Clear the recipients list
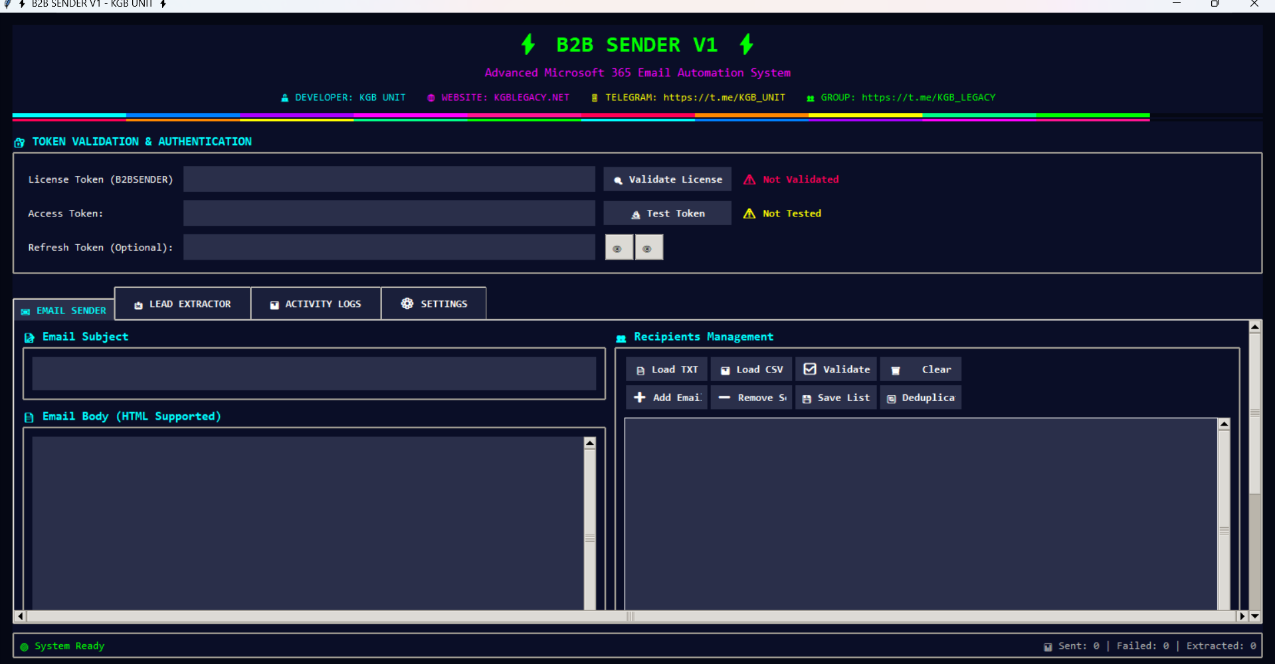The height and width of the screenshot is (664, 1275). [x=921, y=369]
